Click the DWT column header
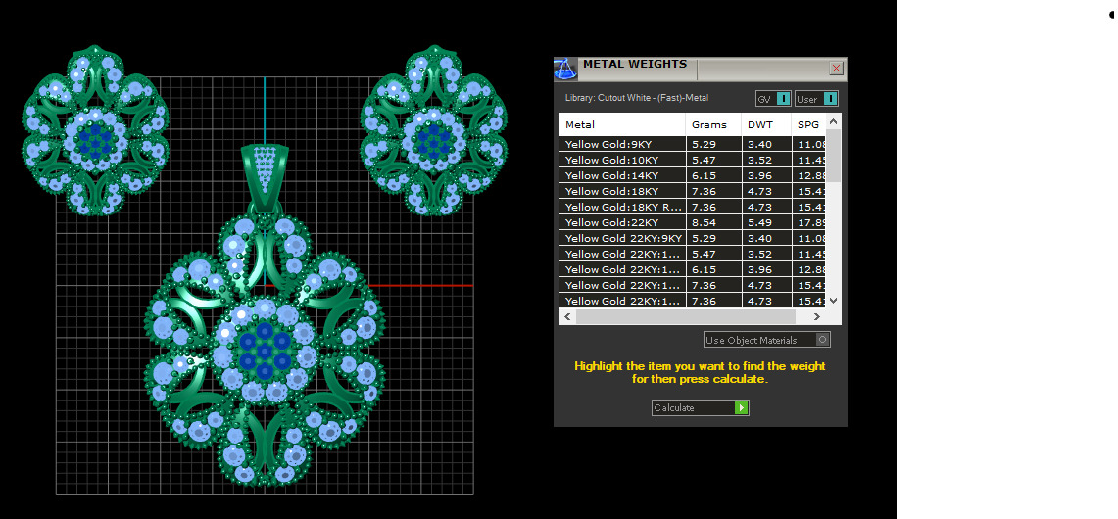This screenshot has height=519, width=1118. [766, 124]
